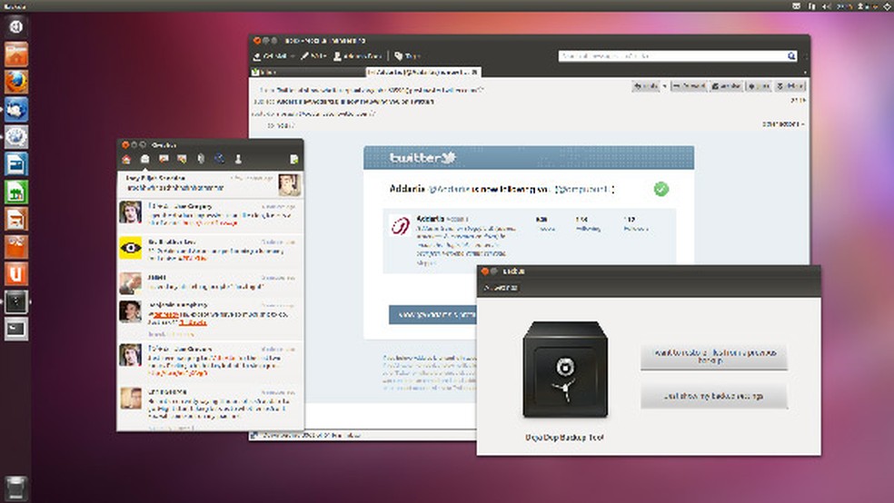Go to Gwibber home stream icon

point(126,160)
